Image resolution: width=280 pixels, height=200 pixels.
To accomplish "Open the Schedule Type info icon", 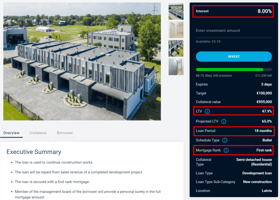I will click(225, 140).
